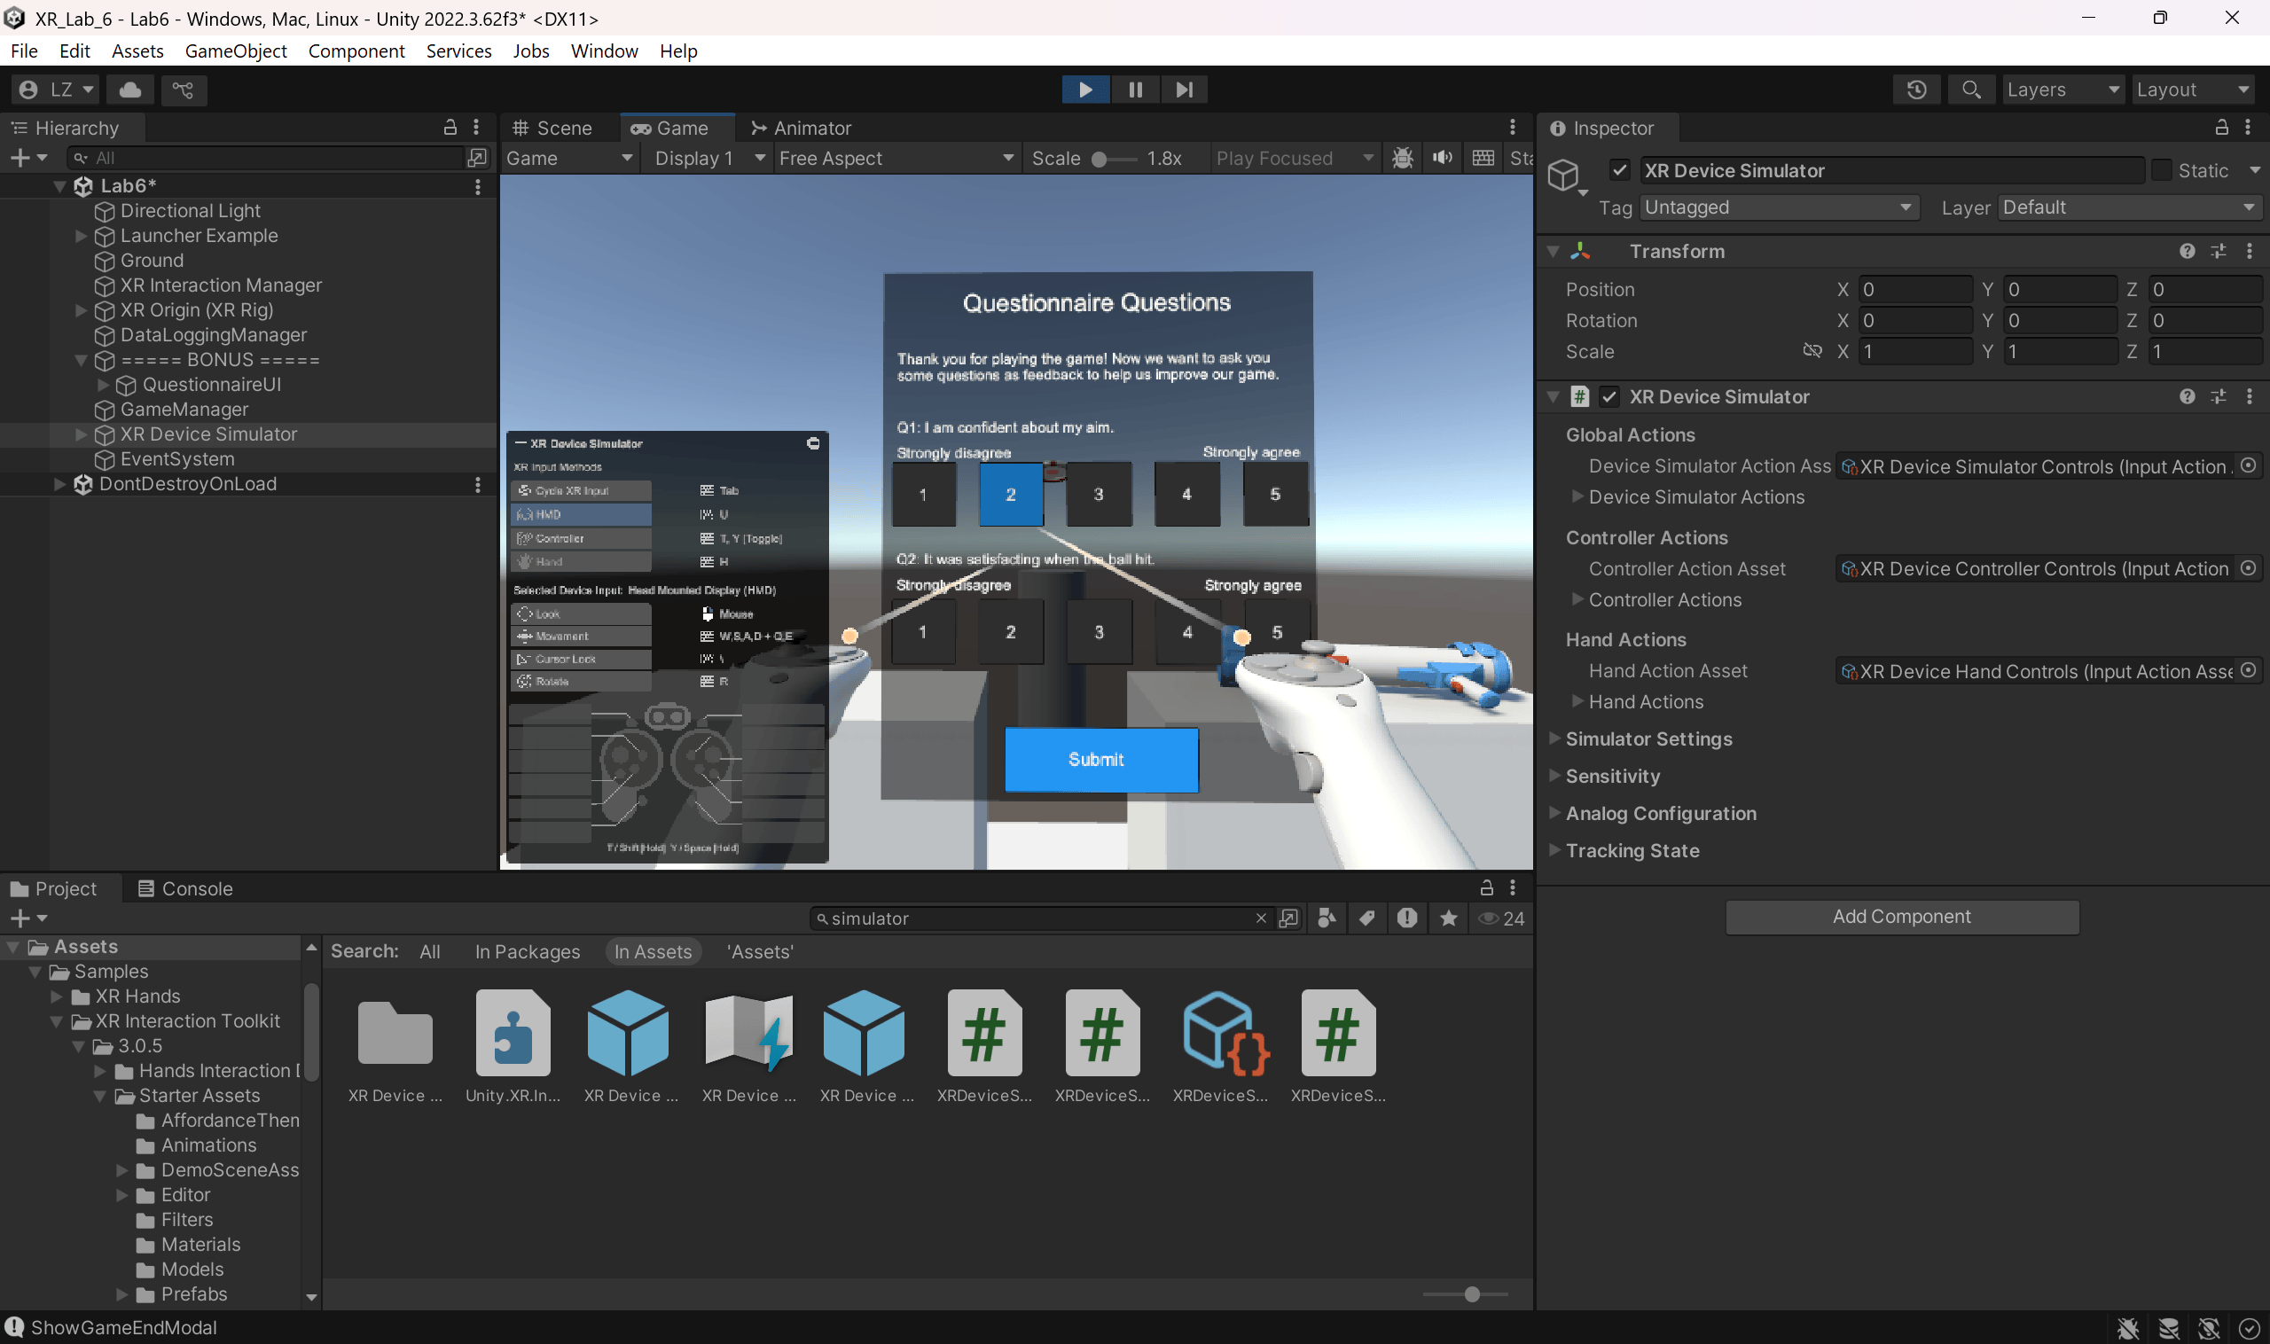Image resolution: width=2270 pixels, height=1344 pixels.
Task: Click the Pause button in the toolbar
Action: click(1135, 90)
